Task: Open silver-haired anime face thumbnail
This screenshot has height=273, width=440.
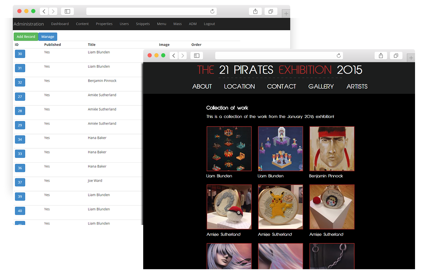Action: click(x=229, y=256)
